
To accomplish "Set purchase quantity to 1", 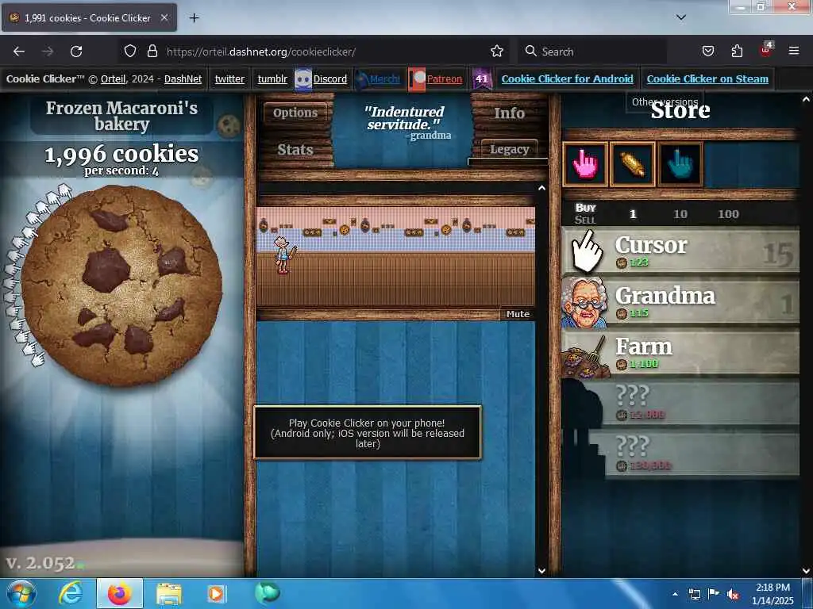I will click(x=633, y=214).
